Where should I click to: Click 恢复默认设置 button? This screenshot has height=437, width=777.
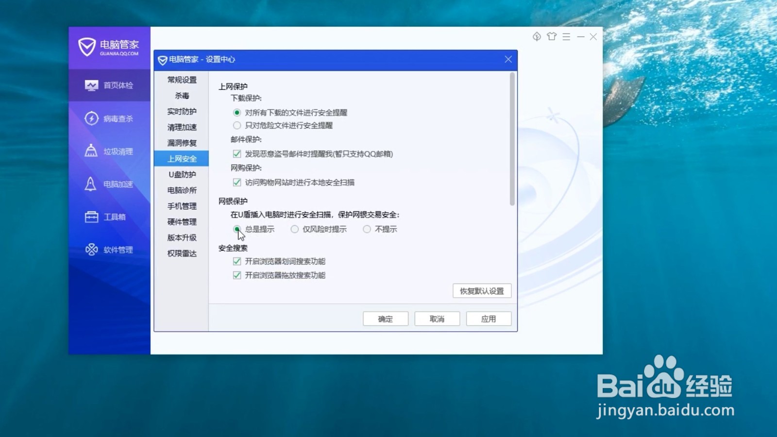[x=482, y=291]
